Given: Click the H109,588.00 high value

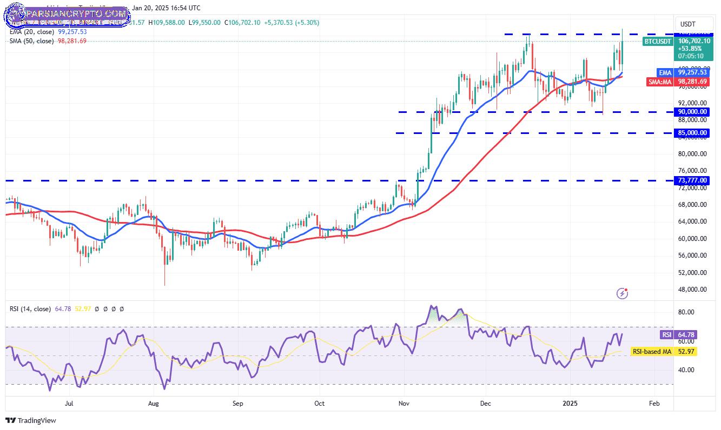Looking at the screenshot, I should click(x=166, y=23).
